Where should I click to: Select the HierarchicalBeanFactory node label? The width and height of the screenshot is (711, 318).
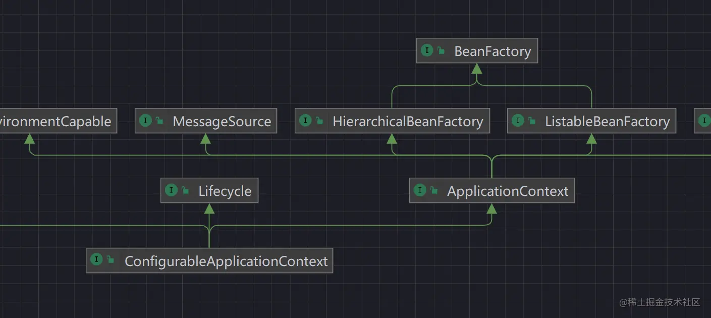[x=408, y=121]
